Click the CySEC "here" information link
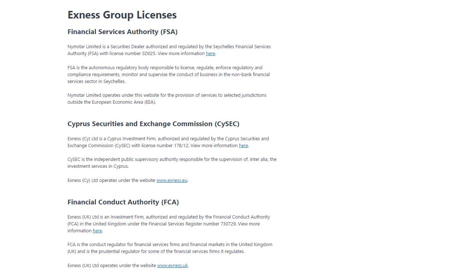461x270 pixels. (243, 145)
